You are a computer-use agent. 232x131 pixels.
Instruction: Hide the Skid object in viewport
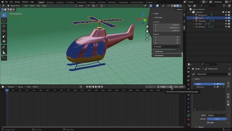226,24
